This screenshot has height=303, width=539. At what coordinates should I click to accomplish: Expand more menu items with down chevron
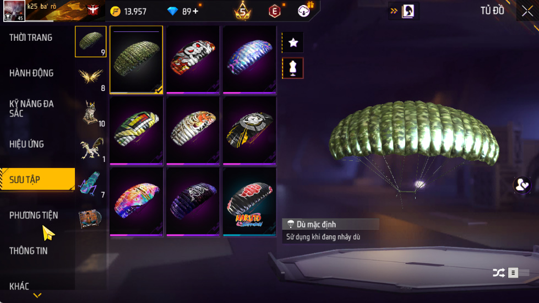coord(37,295)
